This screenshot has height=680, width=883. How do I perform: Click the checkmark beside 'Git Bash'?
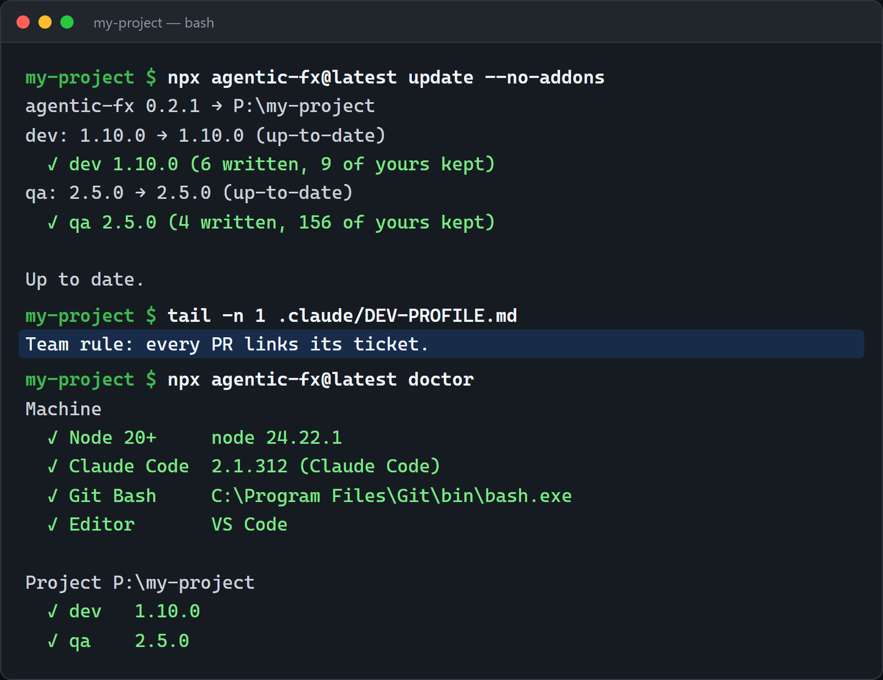coord(52,496)
